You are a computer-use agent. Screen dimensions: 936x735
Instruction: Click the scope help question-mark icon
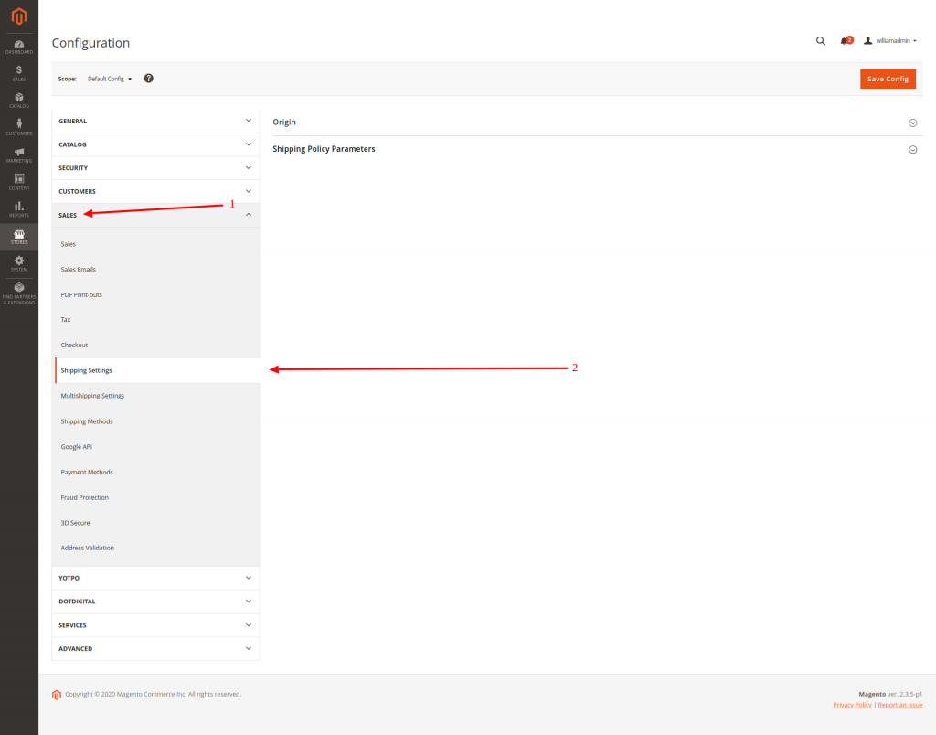149,79
